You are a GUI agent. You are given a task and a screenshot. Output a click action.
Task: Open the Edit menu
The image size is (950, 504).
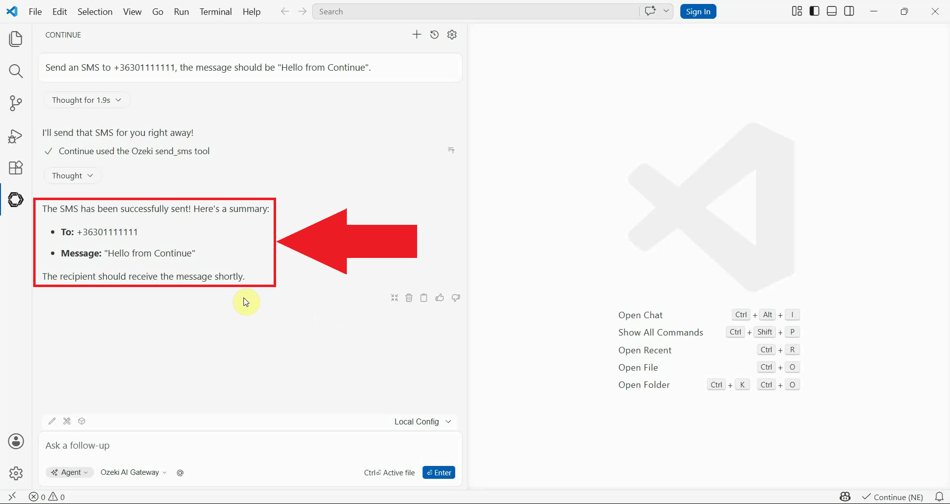pyautogui.click(x=59, y=11)
